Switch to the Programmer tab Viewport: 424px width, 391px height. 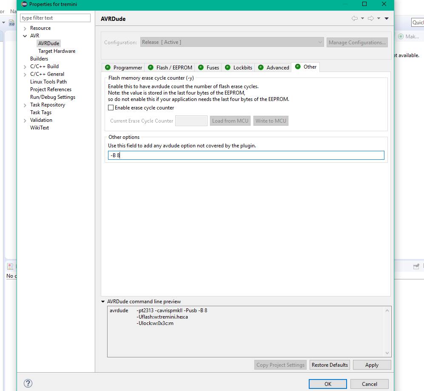click(124, 67)
